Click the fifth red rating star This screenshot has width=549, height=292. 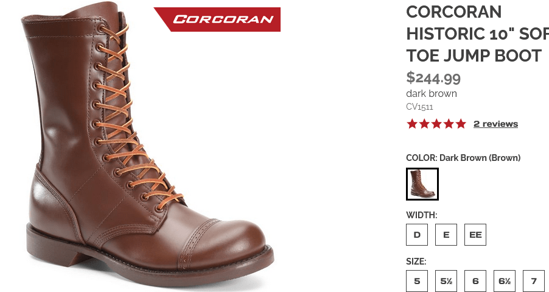coord(461,124)
